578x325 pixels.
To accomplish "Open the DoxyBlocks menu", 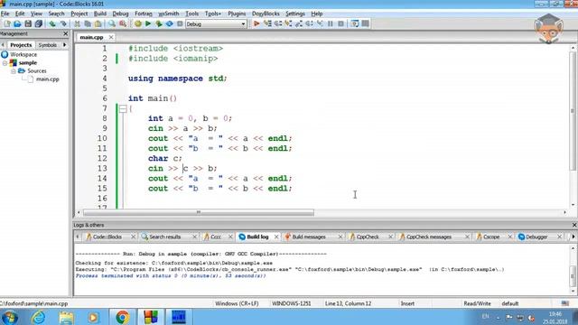I will [266, 14].
